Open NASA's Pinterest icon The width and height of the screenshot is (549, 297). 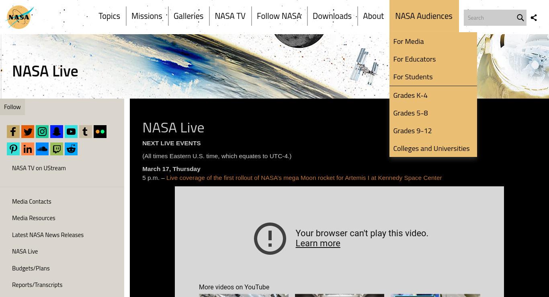pyautogui.click(x=13, y=149)
